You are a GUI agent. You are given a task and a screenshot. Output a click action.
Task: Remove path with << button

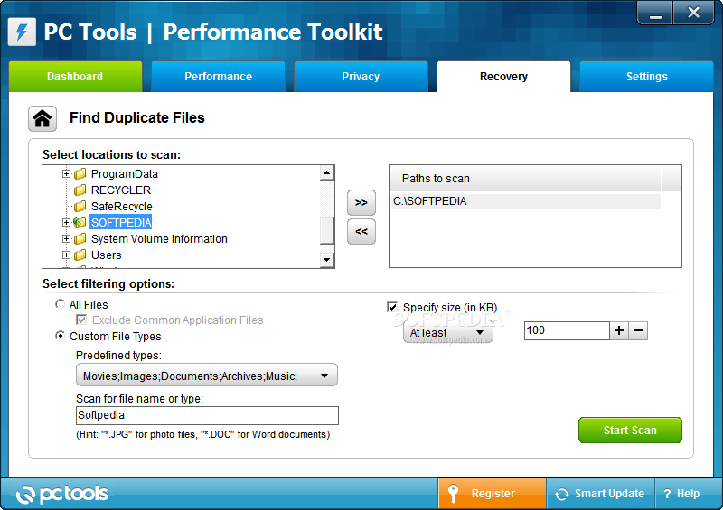(x=361, y=231)
